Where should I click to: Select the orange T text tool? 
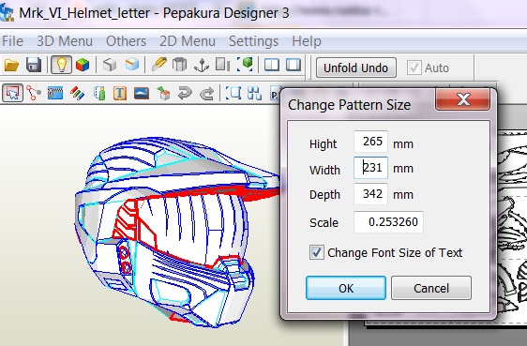pyautogui.click(x=120, y=93)
